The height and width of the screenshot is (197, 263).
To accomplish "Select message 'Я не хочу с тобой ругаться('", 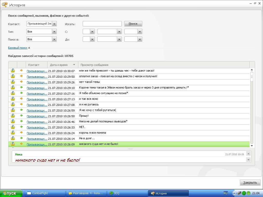I will pos(97,110).
